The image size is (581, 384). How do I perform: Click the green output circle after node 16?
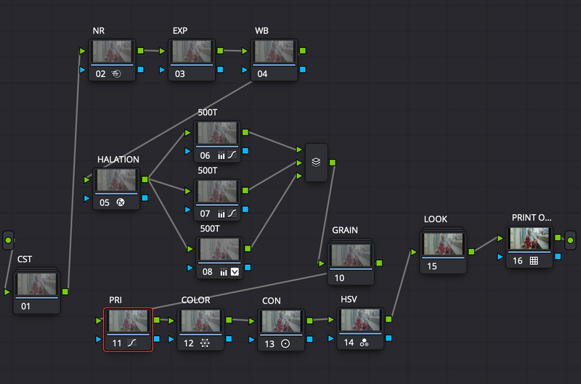point(570,240)
